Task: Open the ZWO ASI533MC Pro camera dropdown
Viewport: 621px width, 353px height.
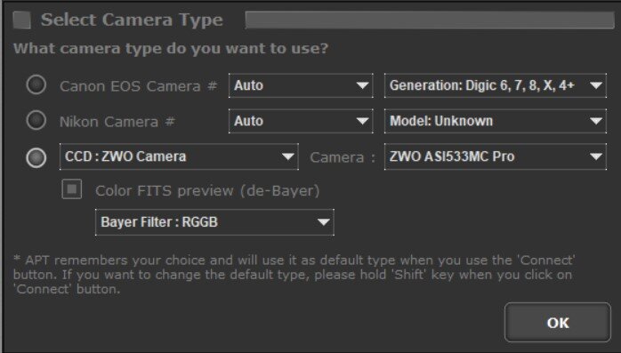Action: pos(495,156)
